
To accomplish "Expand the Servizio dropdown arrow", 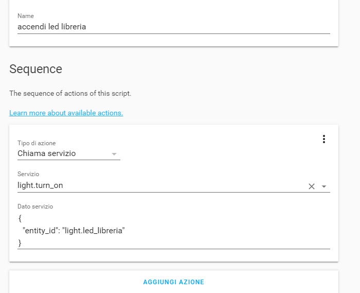I will [x=324, y=186].
